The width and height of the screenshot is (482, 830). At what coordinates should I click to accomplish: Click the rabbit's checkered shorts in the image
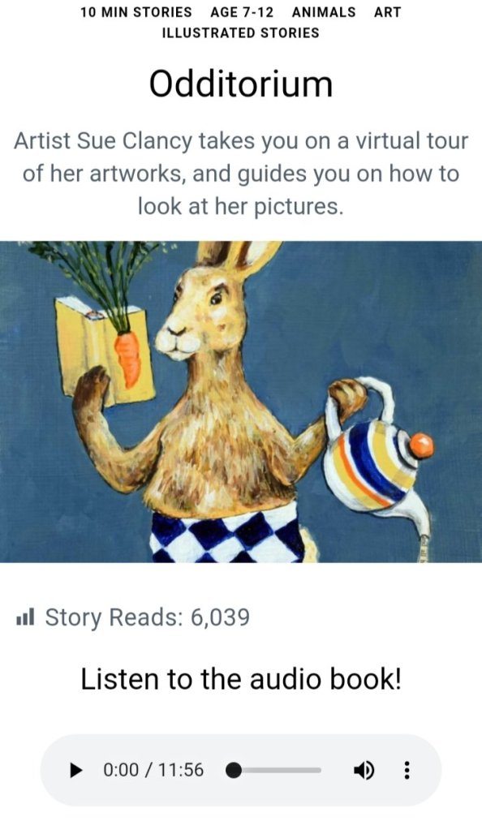click(x=228, y=535)
